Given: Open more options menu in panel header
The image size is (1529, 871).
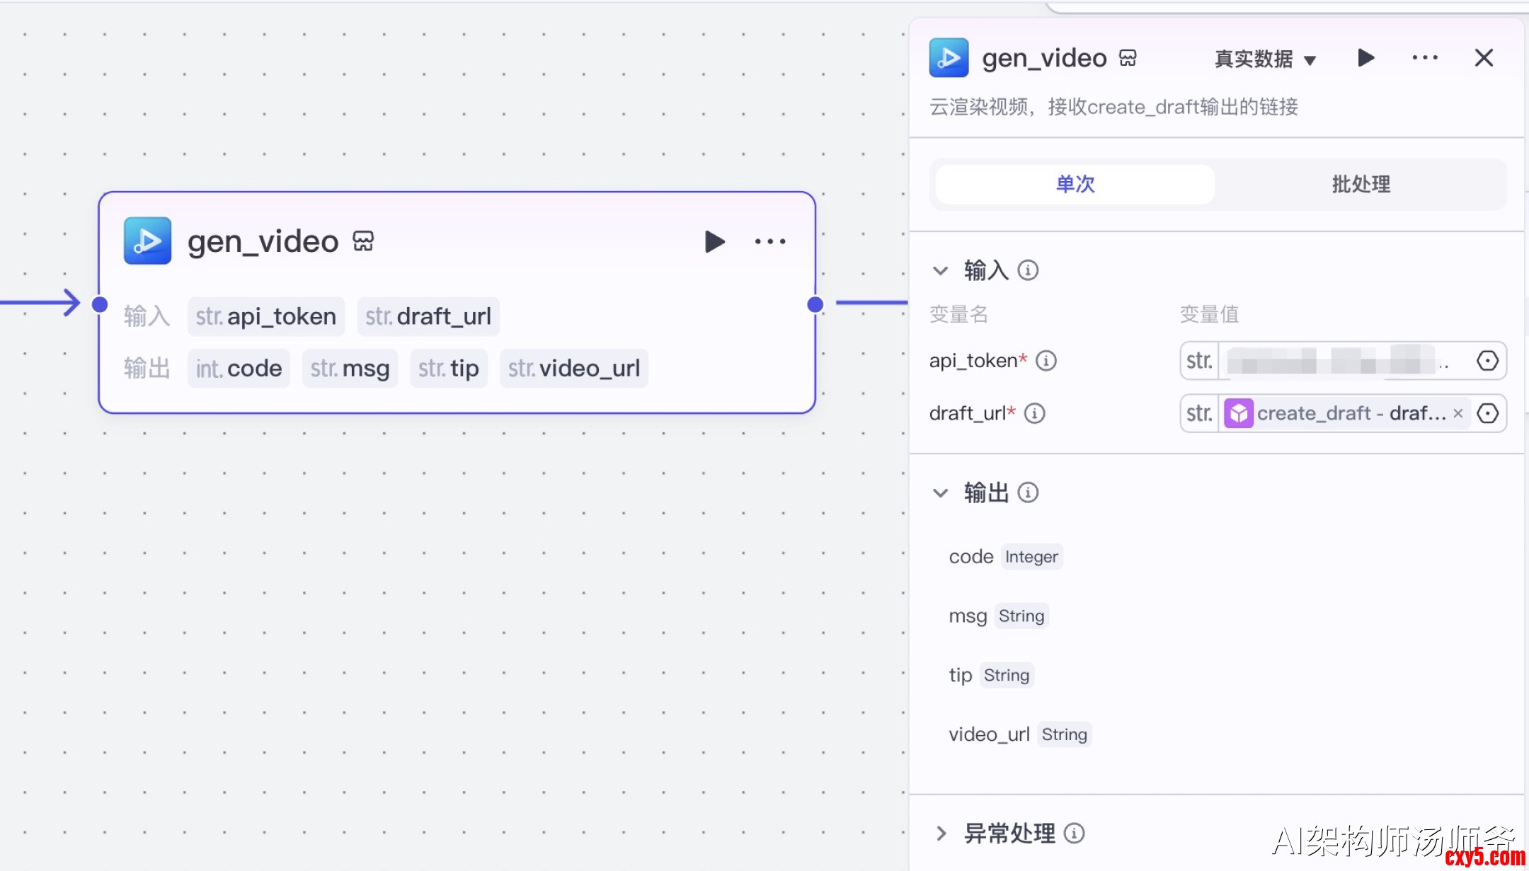Looking at the screenshot, I should coord(1424,58).
